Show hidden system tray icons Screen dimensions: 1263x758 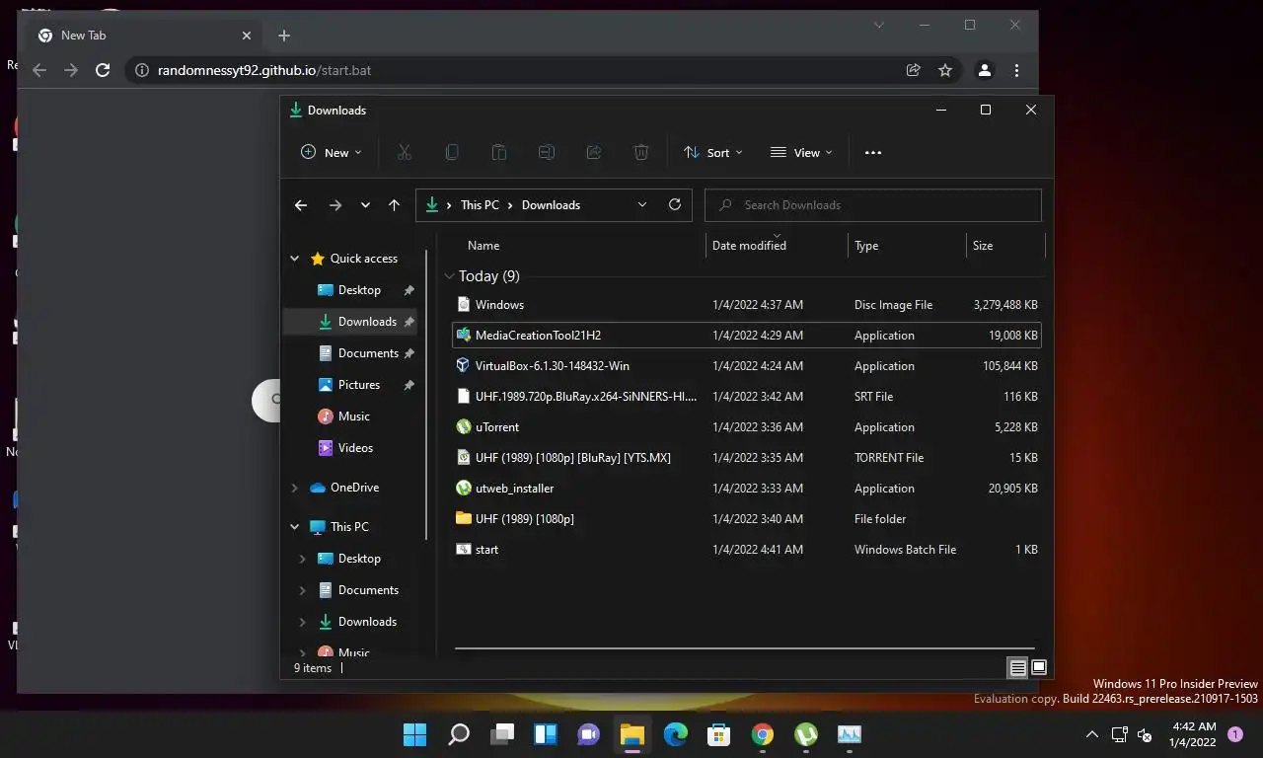[x=1092, y=734]
